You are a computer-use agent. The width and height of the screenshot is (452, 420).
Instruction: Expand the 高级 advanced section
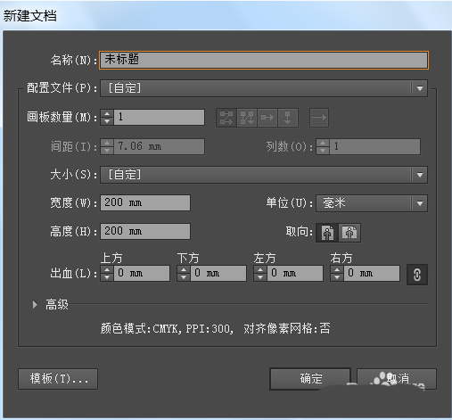pyautogui.click(x=35, y=304)
